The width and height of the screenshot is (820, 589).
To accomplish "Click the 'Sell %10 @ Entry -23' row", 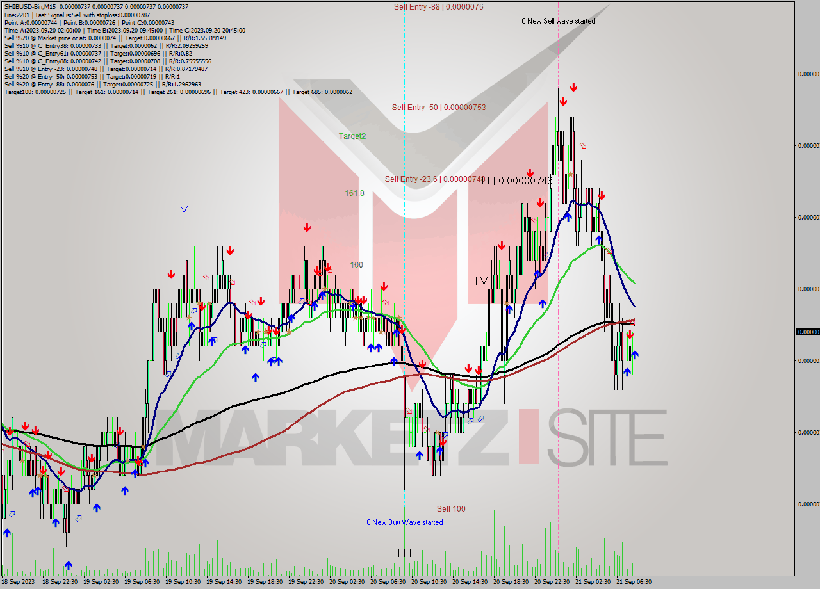I will point(106,69).
